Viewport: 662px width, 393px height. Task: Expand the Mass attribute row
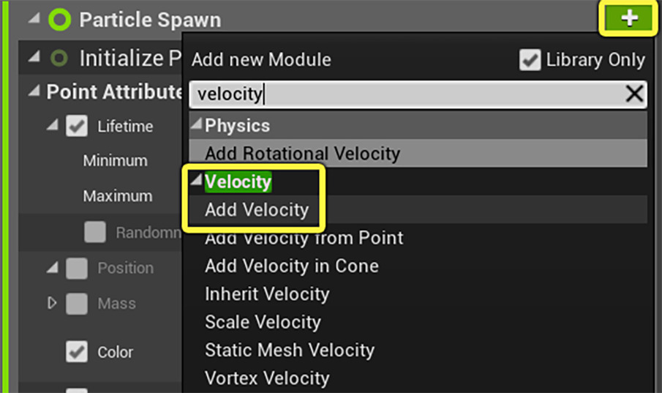coord(52,303)
